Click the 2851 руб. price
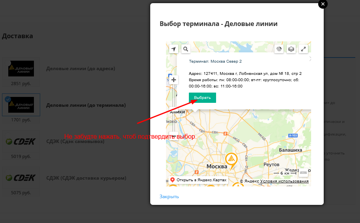Screen dimensions: 360x223 [21, 84]
